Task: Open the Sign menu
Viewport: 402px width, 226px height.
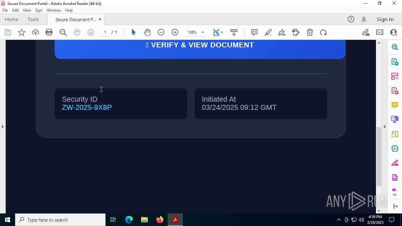Action: tap(39, 10)
